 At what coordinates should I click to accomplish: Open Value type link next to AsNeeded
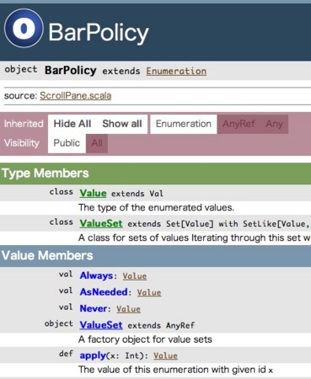[x=149, y=292]
